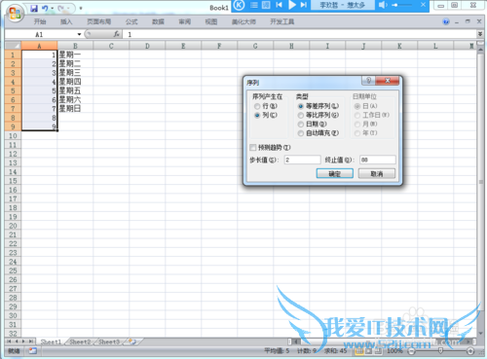Choose 等差序列 linear type
The image size is (487, 359).
pyautogui.click(x=318, y=106)
